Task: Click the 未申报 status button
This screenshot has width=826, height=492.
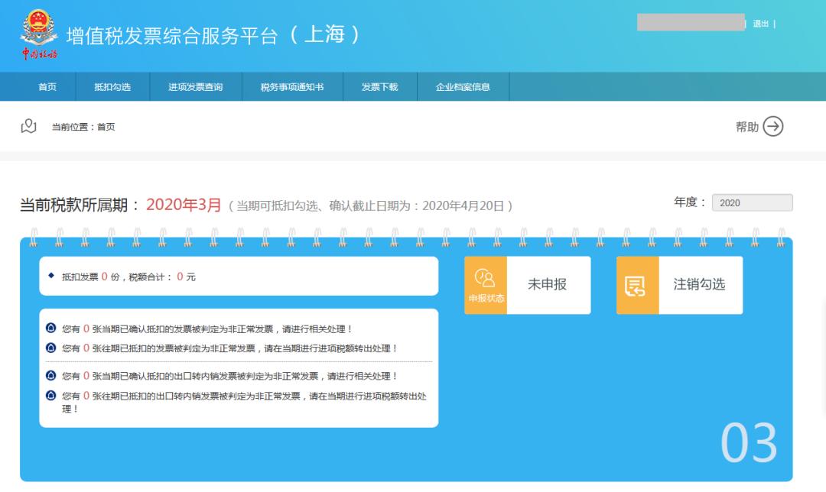Action: point(527,285)
